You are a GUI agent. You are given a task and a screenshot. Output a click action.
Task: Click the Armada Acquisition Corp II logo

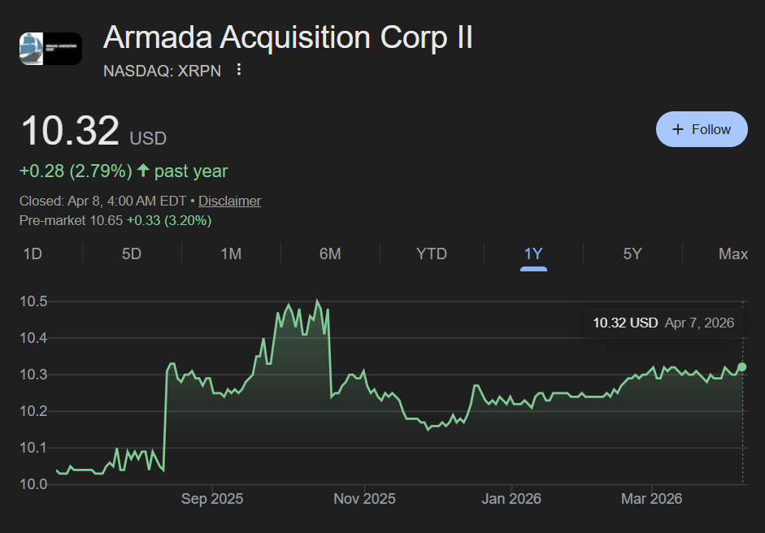pyautogui.click(x=50, y=48)
